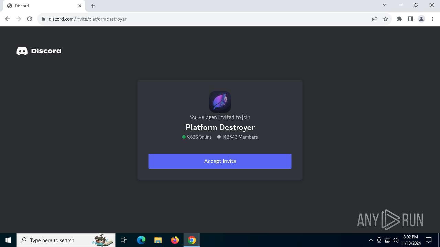
Task: Share this page using the share icon
Action: (x=375, y=19)
